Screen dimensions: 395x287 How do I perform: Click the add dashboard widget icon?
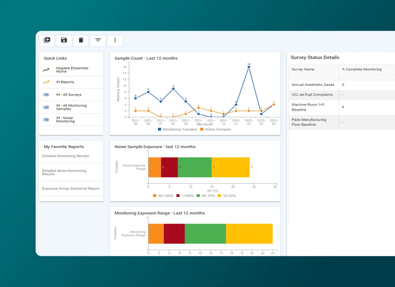pos(47,40)
